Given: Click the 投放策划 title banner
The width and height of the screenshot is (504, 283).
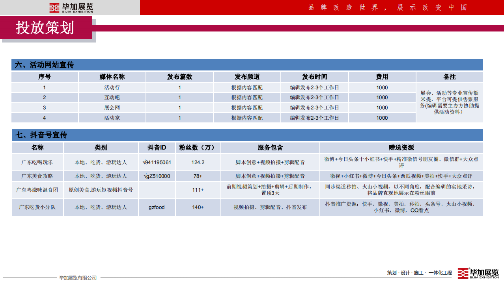Looking at the screenshot, I should [x=45, y=28].
